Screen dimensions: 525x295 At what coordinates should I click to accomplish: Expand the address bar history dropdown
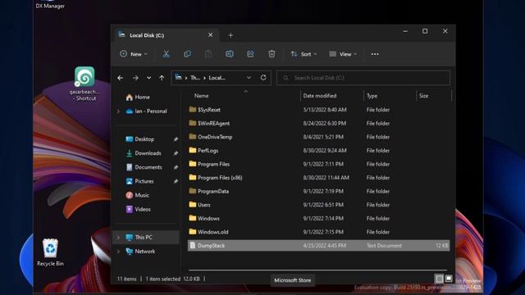tap(249, 78)
